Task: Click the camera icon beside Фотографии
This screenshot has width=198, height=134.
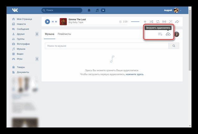Action: (x=13, y=44)
